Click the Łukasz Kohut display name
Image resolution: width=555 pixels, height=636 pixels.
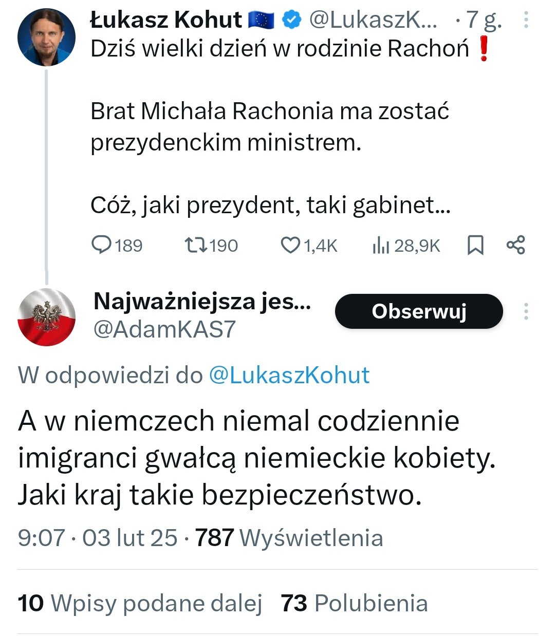coord(165,20)
